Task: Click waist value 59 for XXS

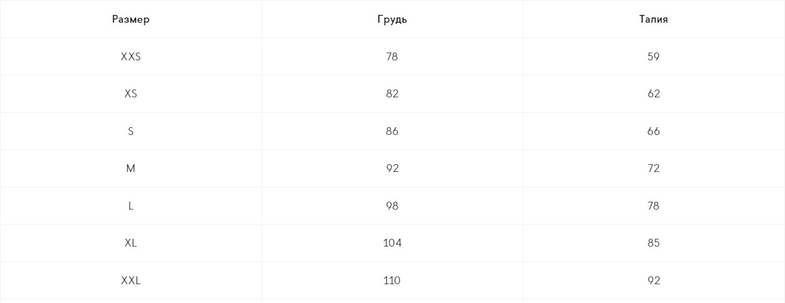Action: click(654, 57)
